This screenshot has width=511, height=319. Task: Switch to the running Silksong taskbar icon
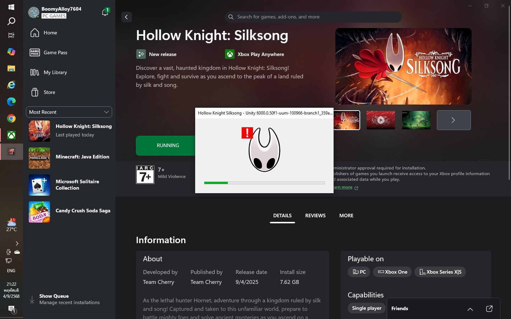11,152
